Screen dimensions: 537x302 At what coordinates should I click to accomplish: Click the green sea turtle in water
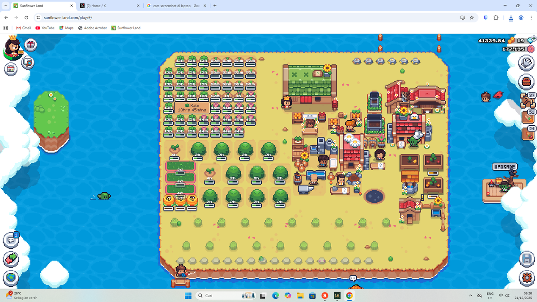(104, 196)
